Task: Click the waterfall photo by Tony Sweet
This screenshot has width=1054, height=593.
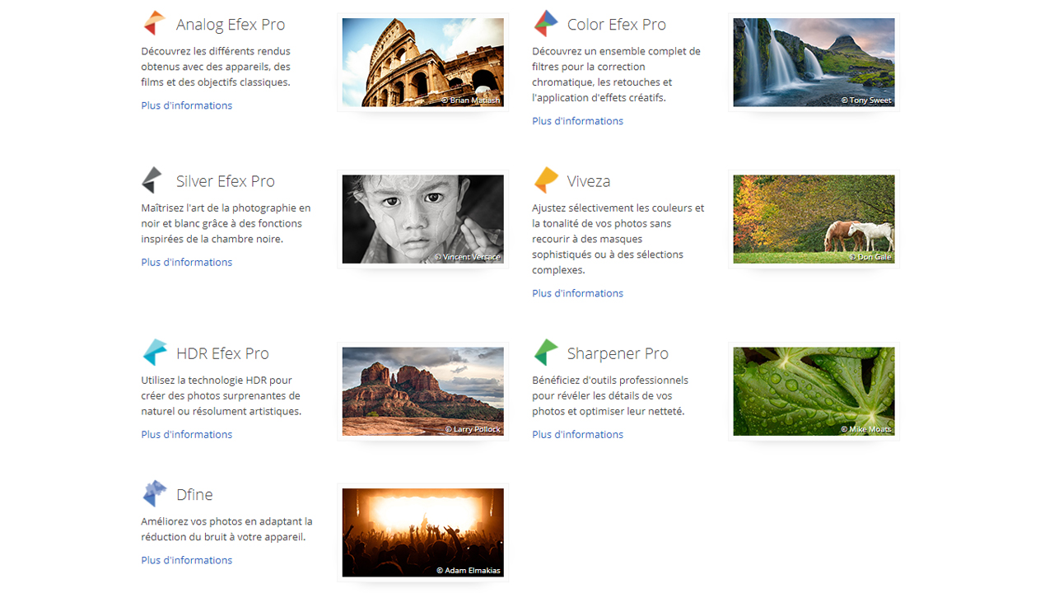Action: [814, 63]
